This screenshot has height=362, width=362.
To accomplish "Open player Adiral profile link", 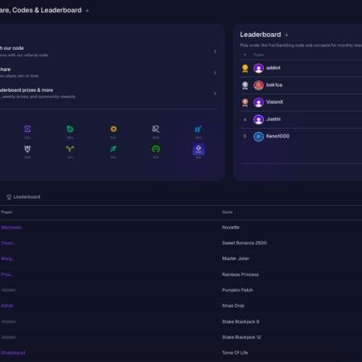I will pyautogui.click(x=7, y=306).
